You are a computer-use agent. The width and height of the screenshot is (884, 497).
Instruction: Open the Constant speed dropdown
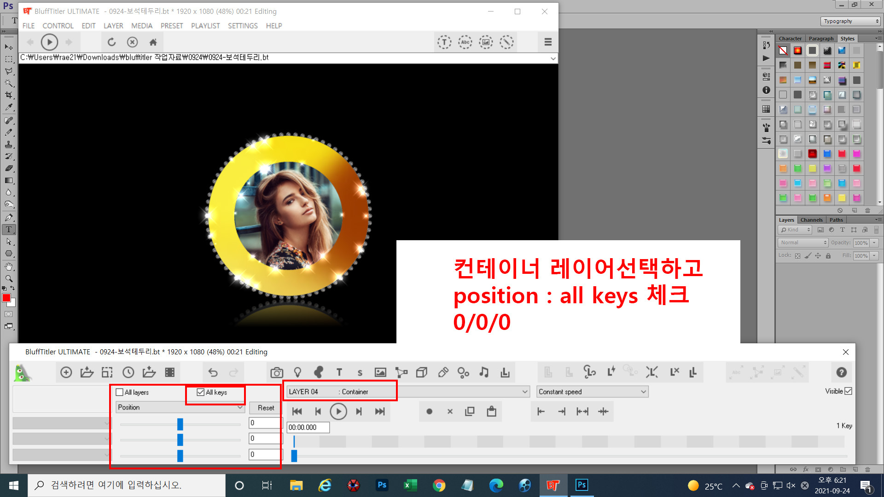click(593, 392)
